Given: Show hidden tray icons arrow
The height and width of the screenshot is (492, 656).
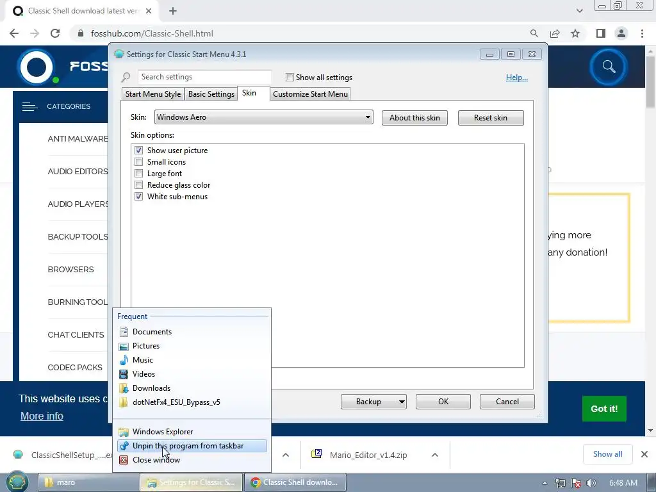Looking at the screenshot, I should [x=545, y=483].
